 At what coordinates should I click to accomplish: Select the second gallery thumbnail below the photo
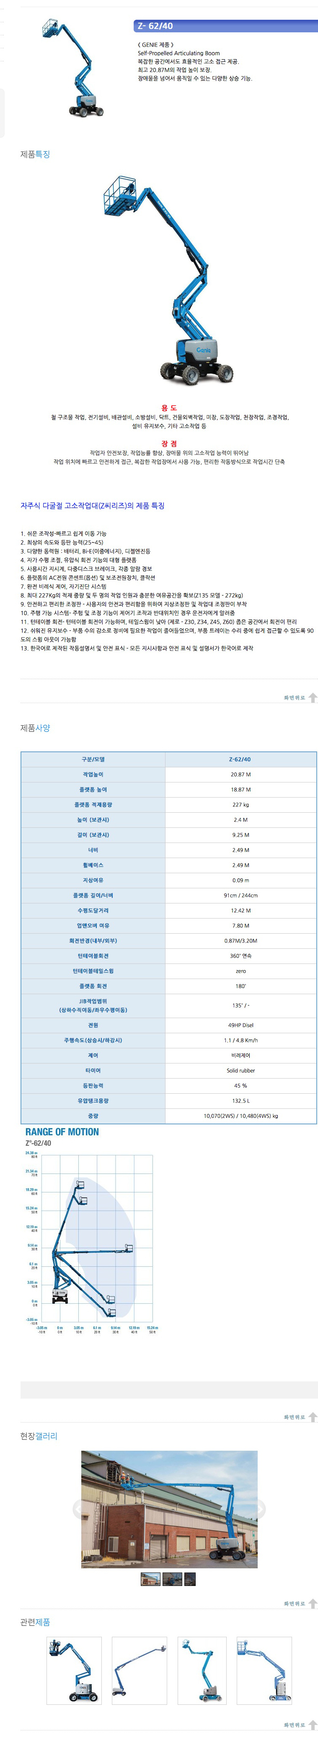point(173,1579)
